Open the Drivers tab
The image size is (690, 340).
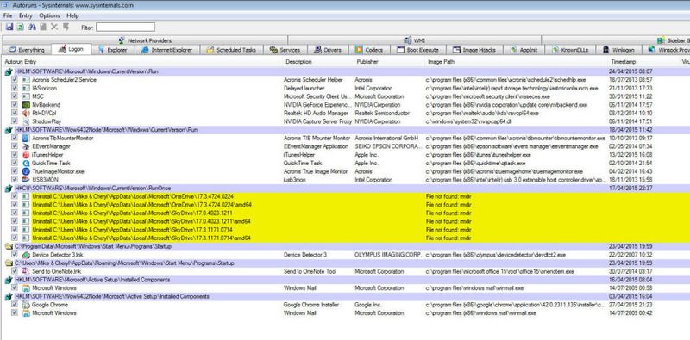329,50
